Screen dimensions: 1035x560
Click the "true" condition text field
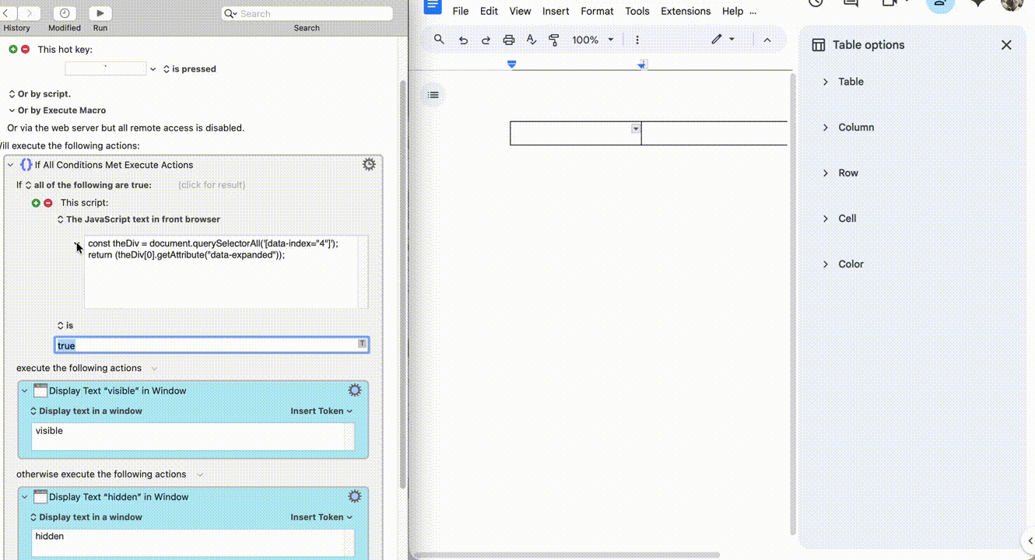(205, 345)
